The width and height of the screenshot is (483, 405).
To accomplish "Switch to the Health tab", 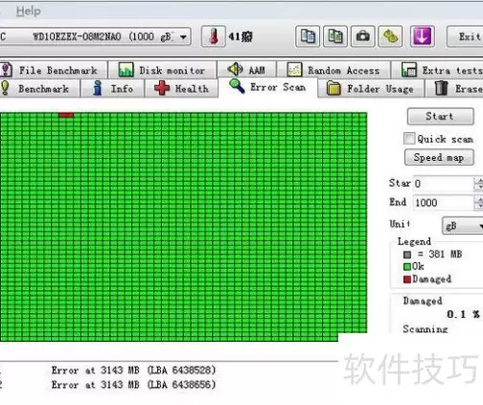I will coord(181,88).
